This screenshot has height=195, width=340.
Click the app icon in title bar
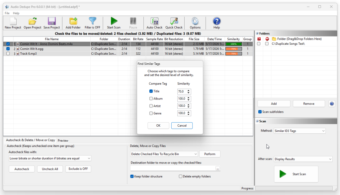7,7
